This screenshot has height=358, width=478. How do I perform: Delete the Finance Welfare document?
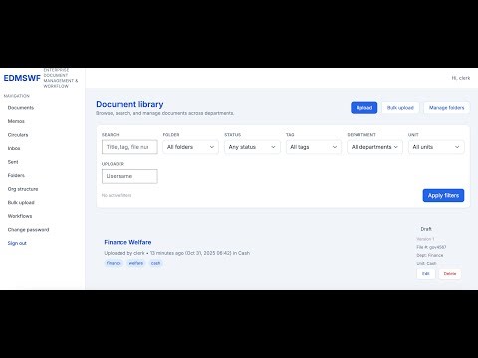point(450,274)
